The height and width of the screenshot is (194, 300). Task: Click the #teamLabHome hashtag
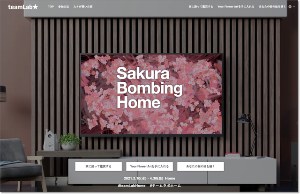pyautogui.click(x=132, y=186)
